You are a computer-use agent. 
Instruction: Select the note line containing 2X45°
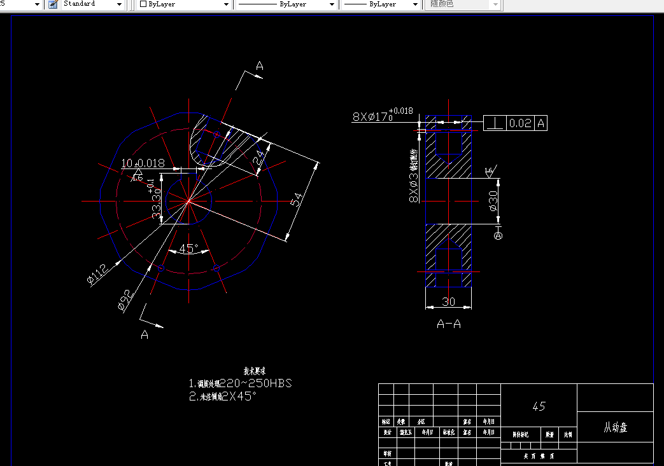click(223, 396)
